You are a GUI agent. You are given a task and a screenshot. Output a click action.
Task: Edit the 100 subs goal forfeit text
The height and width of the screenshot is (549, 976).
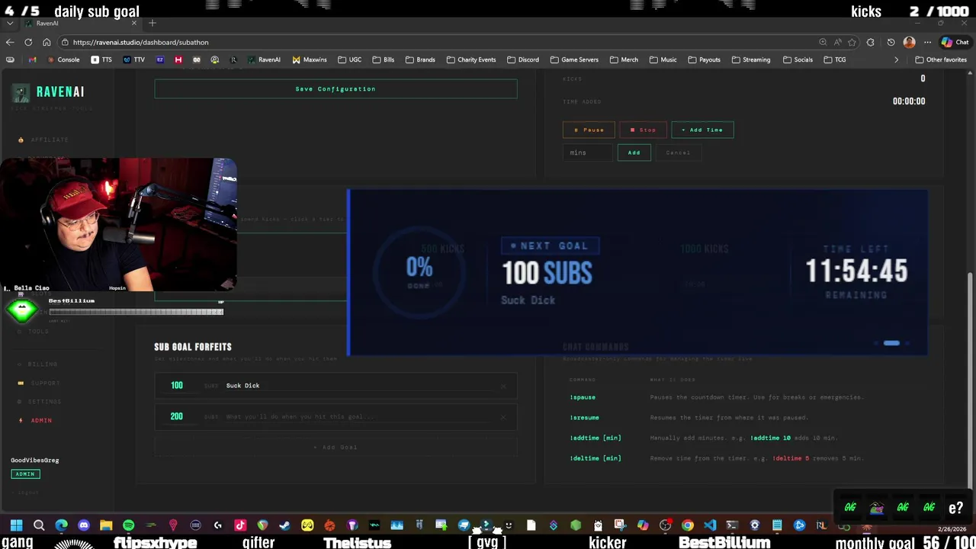[358, 386]
